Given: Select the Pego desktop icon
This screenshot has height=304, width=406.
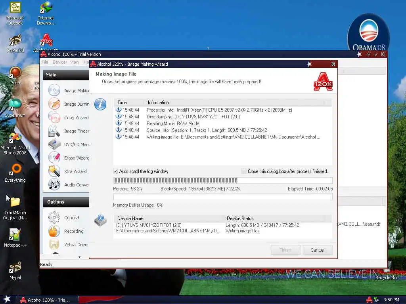Looking at the screenshot, I should [15, 76].
